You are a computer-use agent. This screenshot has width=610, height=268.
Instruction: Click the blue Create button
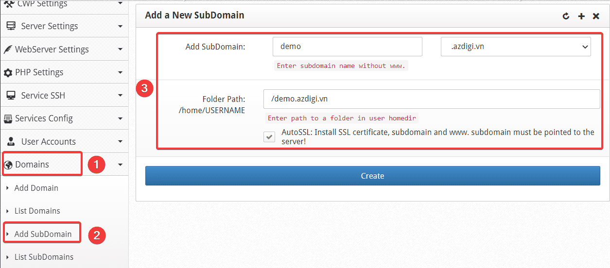pos(373,176)
